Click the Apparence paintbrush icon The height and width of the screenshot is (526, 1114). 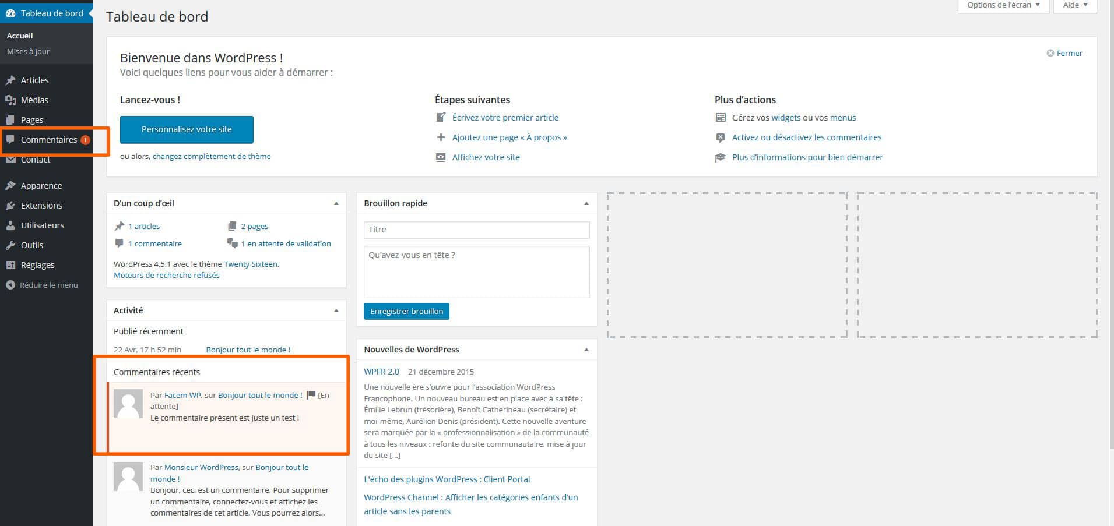coord(10,186)
